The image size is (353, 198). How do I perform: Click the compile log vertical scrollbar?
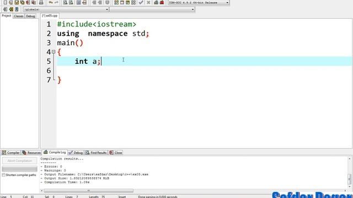coord(349,173)
